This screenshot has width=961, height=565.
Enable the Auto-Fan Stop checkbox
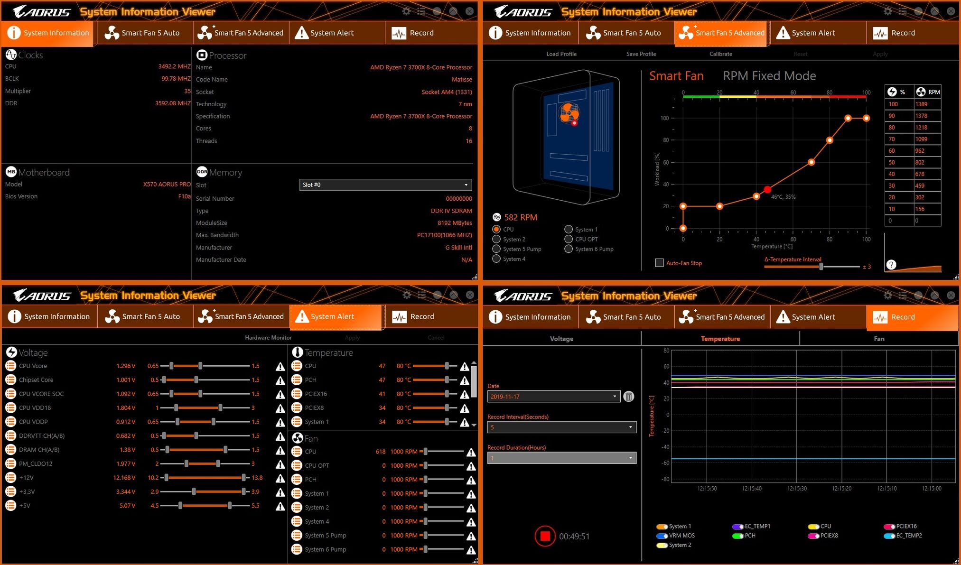pos(659,263)
